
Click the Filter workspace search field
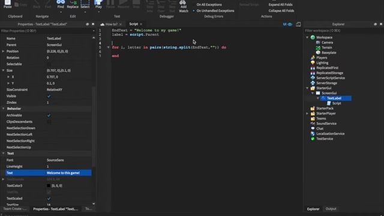[343, 31]
